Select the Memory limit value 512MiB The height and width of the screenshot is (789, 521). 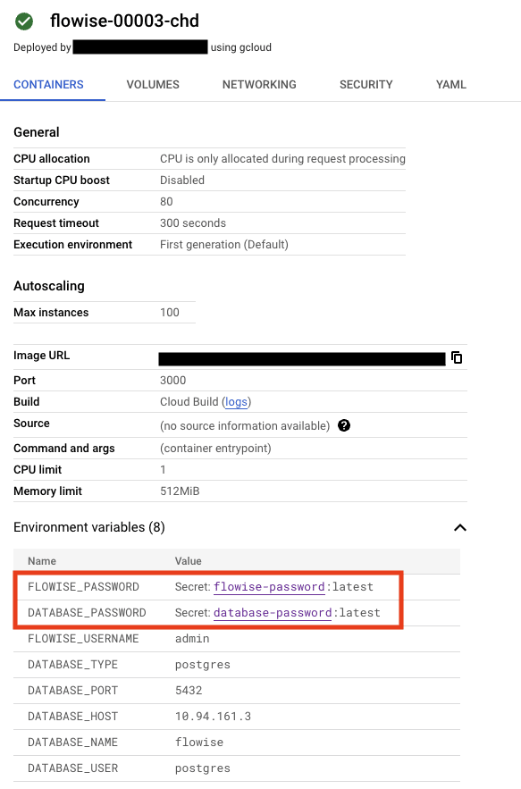[x=180, y=491]
